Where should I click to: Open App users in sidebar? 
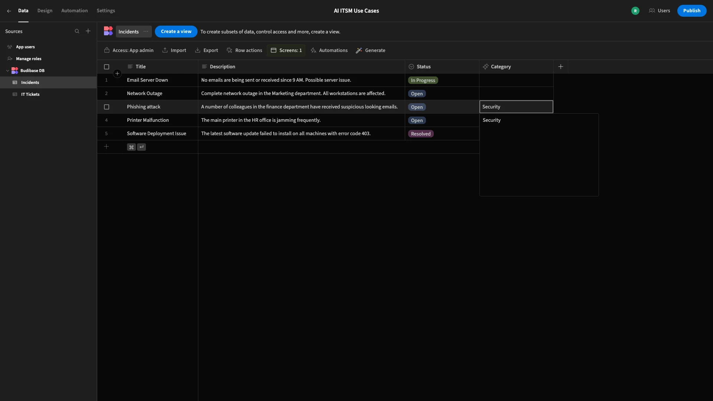tap(25, 47)
